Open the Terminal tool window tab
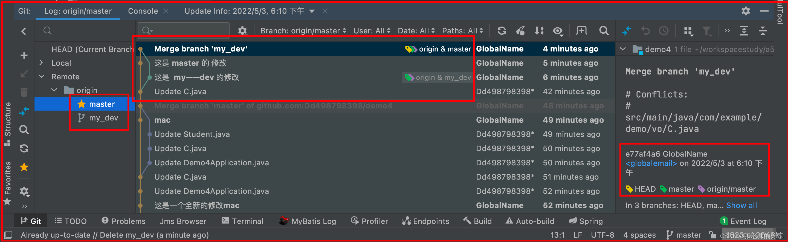Image resolution: width=788 pixels, height=242 pixels. click(242, 221)
